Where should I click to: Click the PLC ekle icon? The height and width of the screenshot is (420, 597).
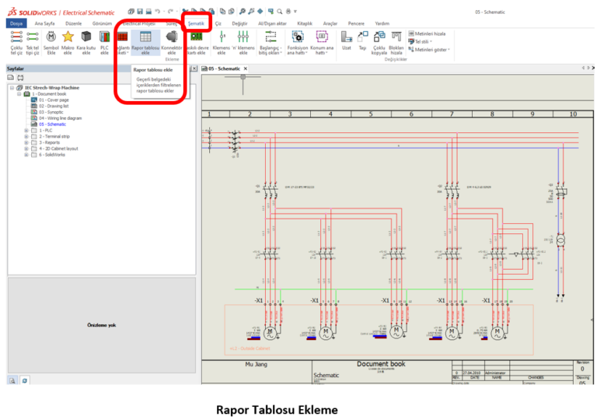[104, 37]
